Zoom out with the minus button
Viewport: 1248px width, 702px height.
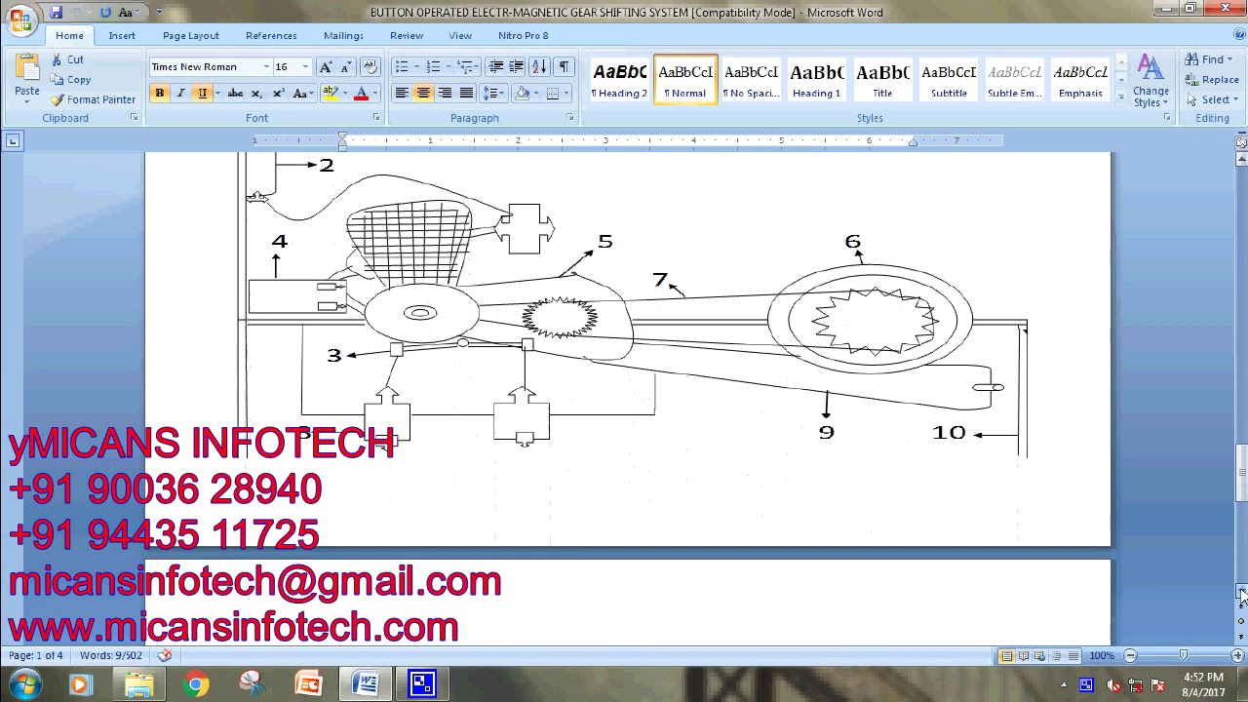point(1130,656)
